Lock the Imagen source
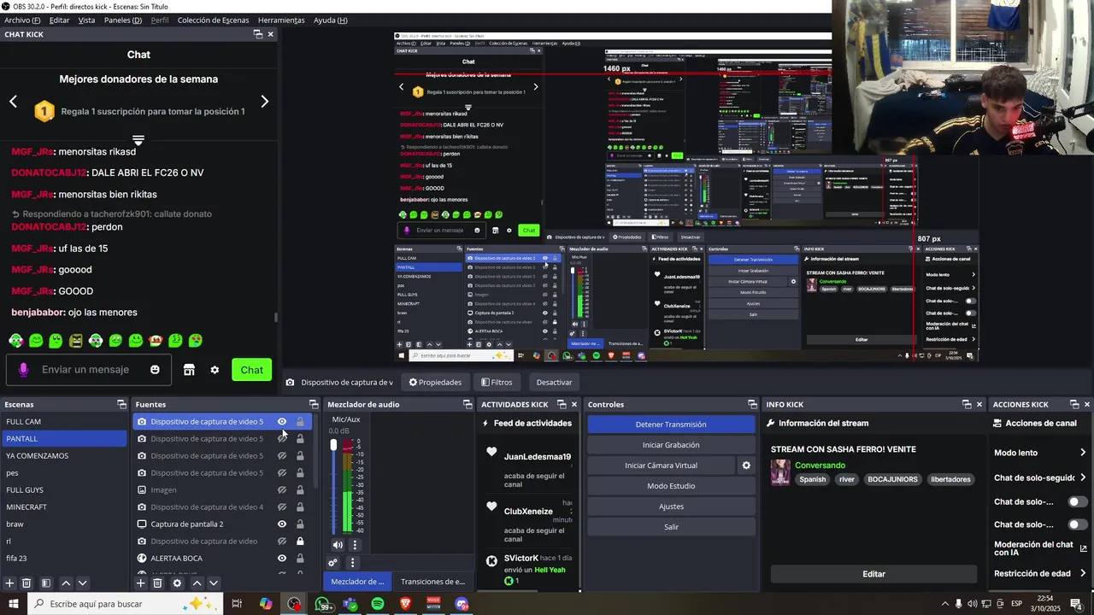 pos(300,489)
